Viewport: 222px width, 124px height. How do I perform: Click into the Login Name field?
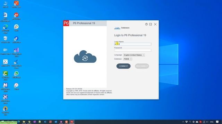pyautogui.click(x=133, y=44)
